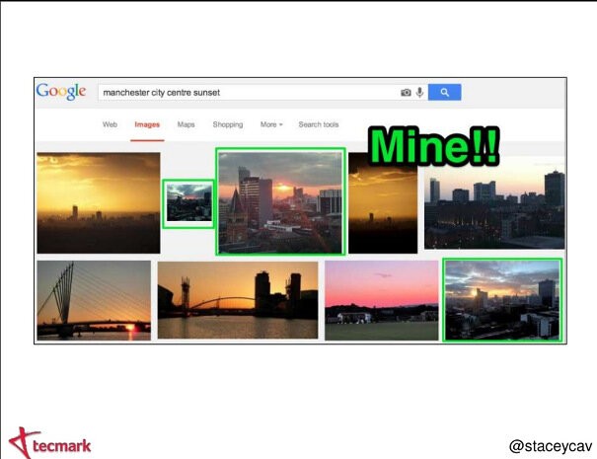Open search by image camera icon
597x459 pixels.
tap(406, 93)
